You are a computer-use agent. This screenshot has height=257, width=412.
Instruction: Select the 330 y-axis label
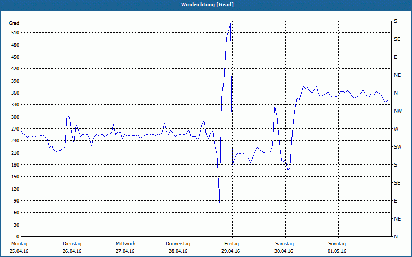pyautogui.click(x=15, y=105)
